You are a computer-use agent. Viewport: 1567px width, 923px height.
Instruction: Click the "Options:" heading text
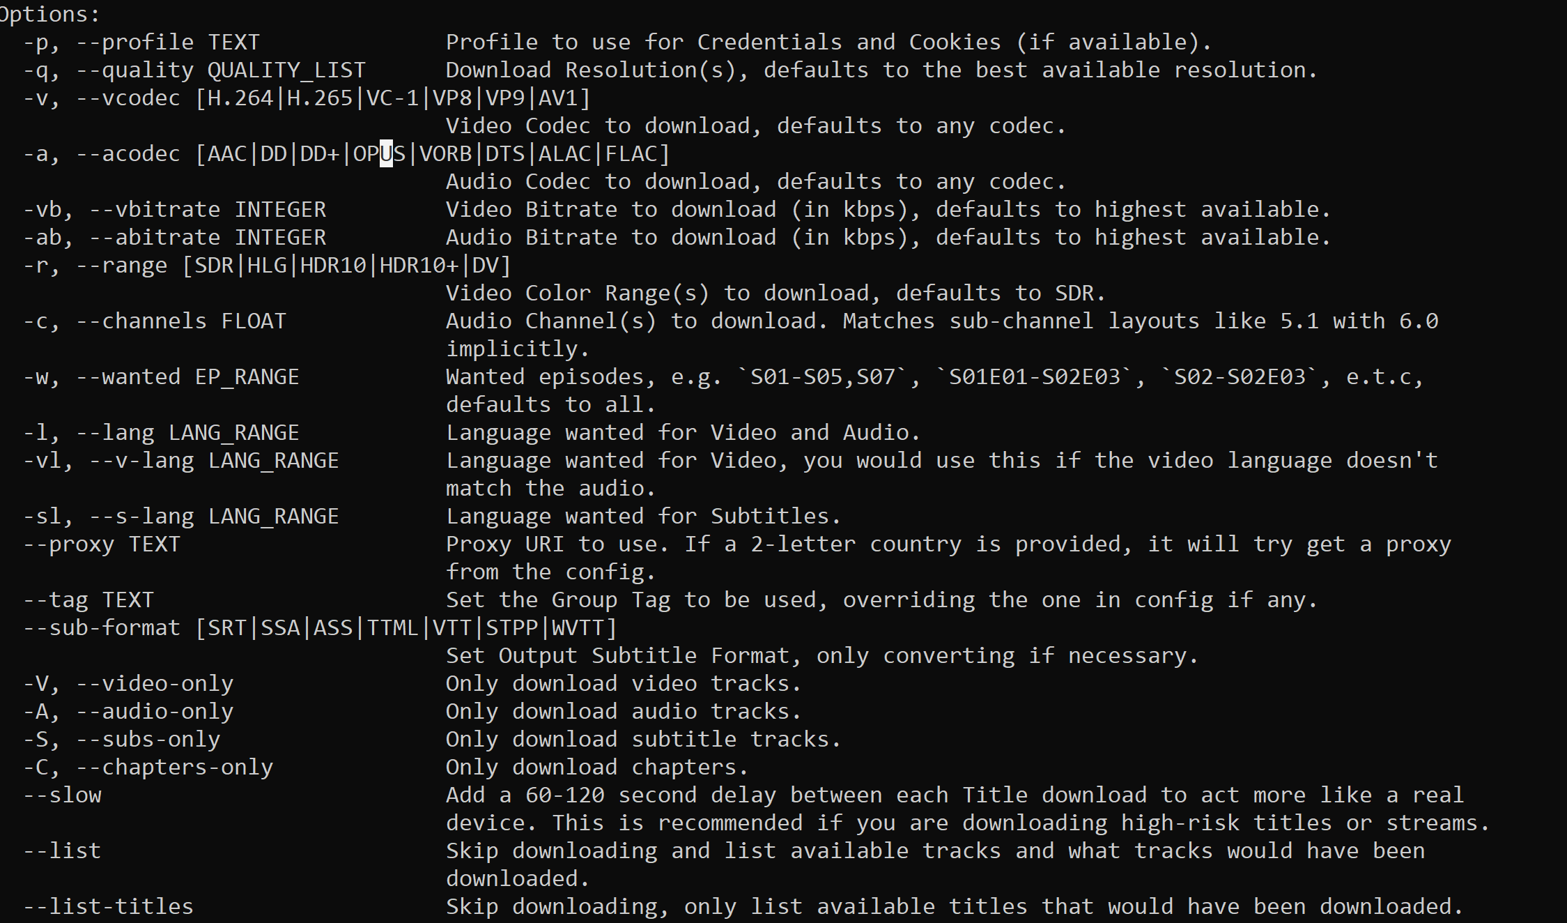[49, 14]
